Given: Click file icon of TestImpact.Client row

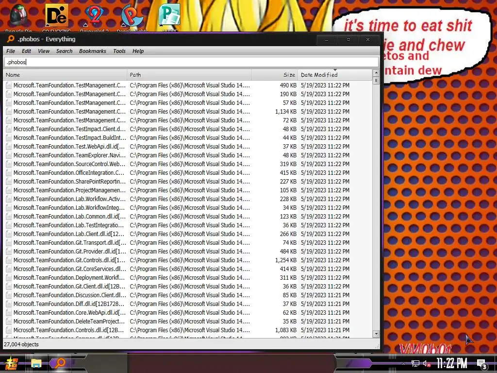Looking at the screenshot, I should (x=9, y=129).
